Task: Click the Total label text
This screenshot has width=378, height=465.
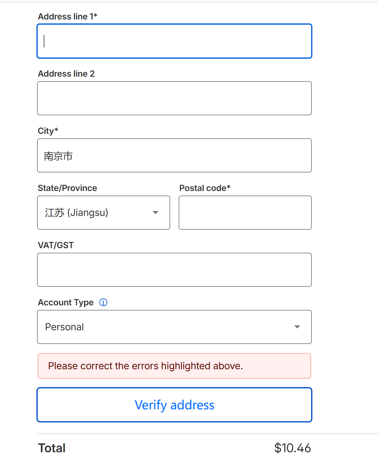Action: (52, 448)
